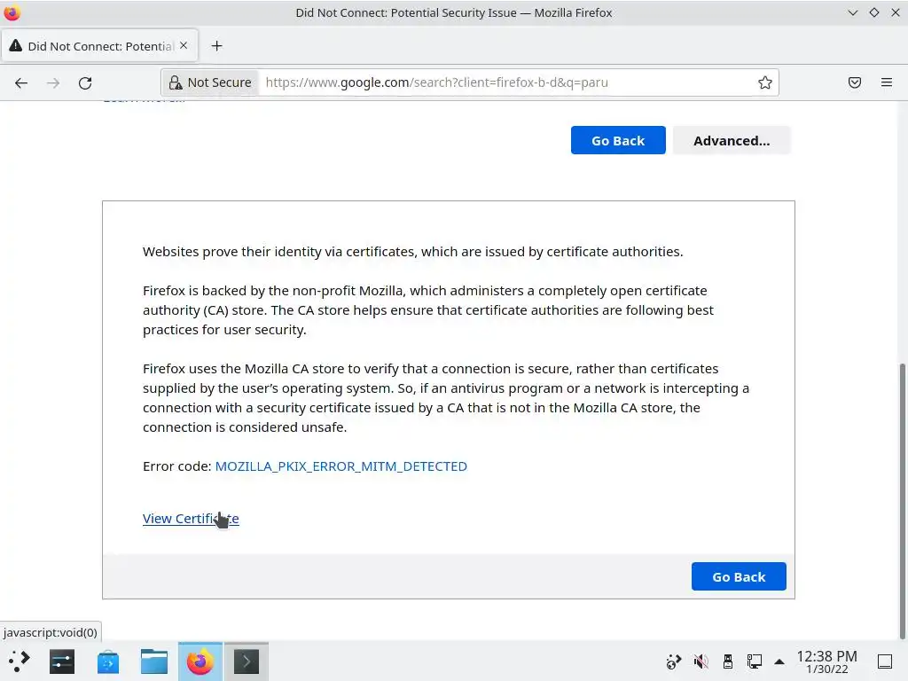Click the updates tray icon
The width and height of the screenshot is (908, 681).
click(674, 661)
